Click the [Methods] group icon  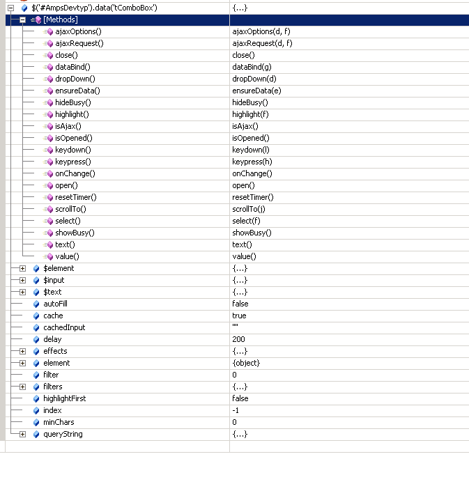(36, 20)
